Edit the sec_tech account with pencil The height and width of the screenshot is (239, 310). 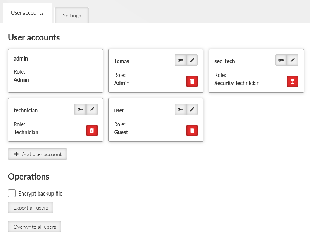coord(293,60)
